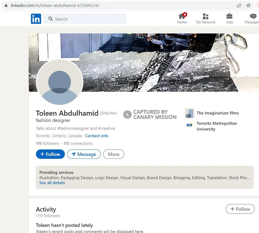Click the Toronto, Ontario, Canada location
259x233 pixels.
coord(59,136)
